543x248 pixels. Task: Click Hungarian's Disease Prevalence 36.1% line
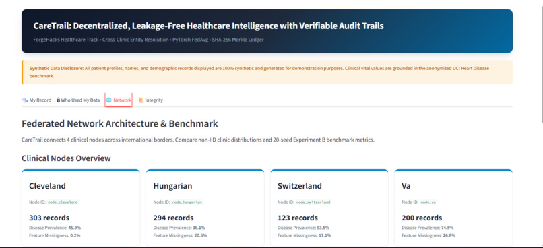pos(179,228)
